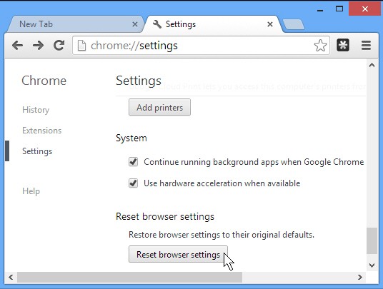Viewport: 383px width, 289px height.
Task: Click the forward navigation arrow
Action: [38, 46]
